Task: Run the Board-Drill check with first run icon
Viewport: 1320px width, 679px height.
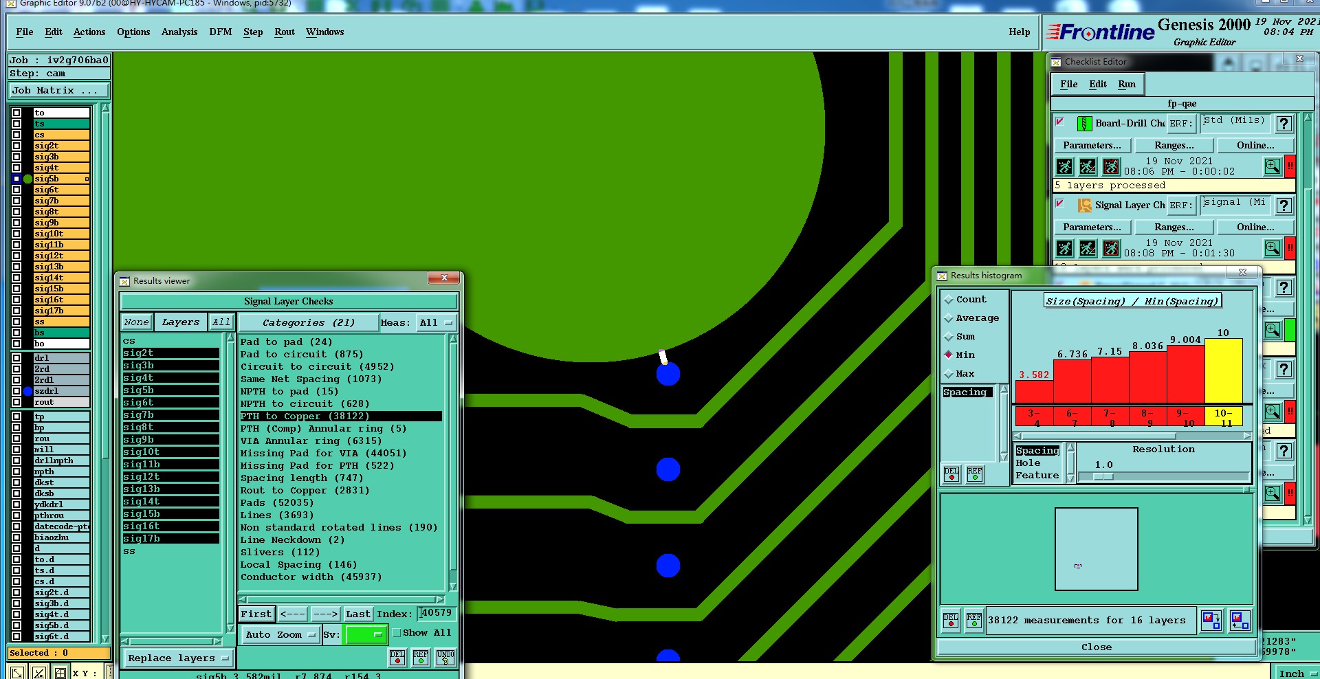Action: (1064, 166)
